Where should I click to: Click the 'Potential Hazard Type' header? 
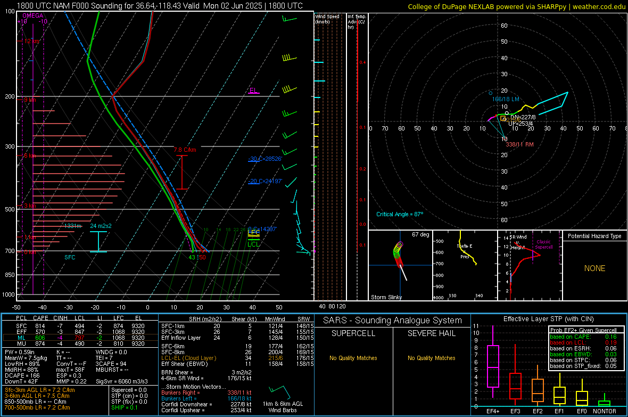point(595,236)
